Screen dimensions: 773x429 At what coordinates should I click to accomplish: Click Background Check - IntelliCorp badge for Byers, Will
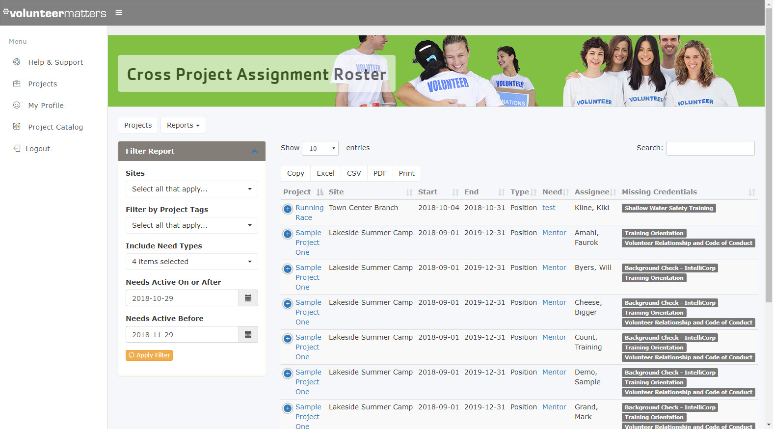pyautogui.click(x=670, y=268)
